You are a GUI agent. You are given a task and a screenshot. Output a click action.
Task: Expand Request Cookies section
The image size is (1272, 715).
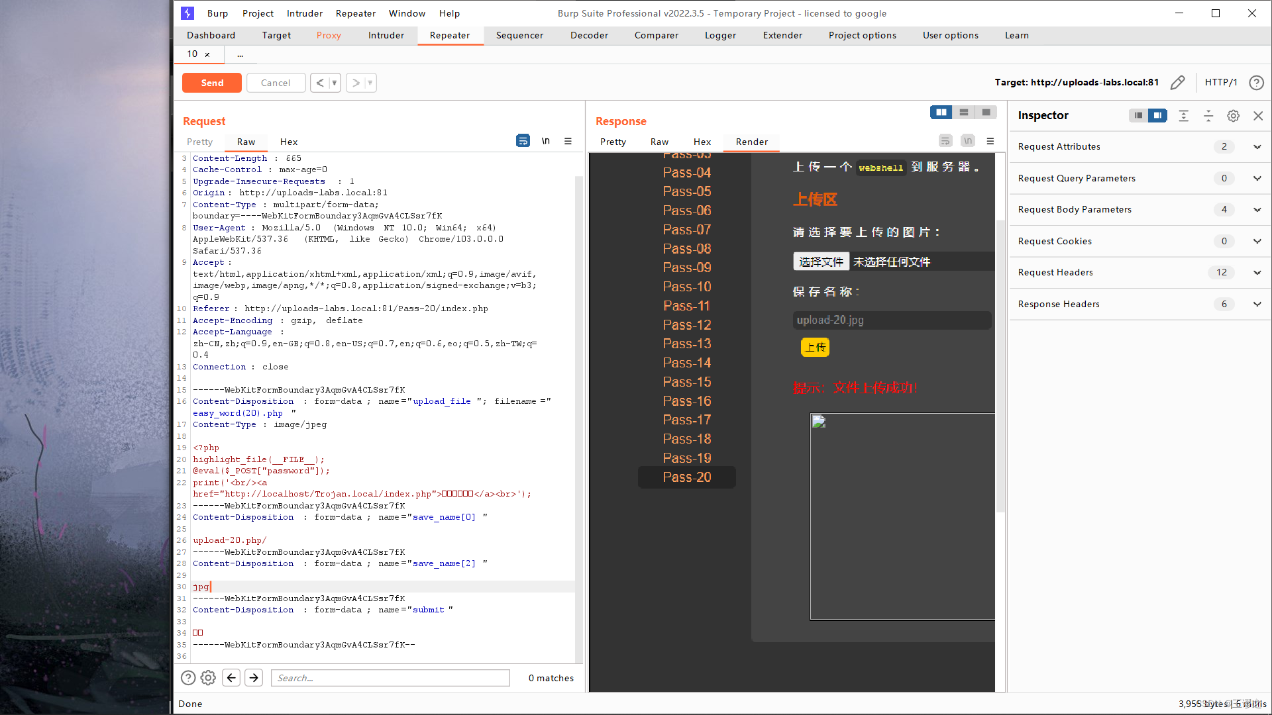(1257, 241)
